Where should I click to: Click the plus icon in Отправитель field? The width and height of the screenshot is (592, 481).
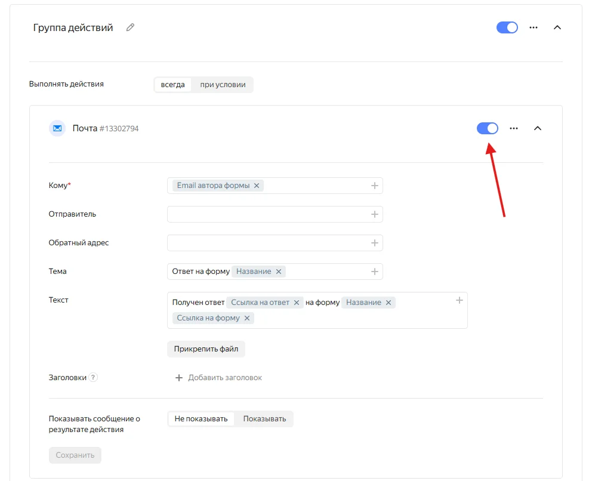[x=375, y=214]
